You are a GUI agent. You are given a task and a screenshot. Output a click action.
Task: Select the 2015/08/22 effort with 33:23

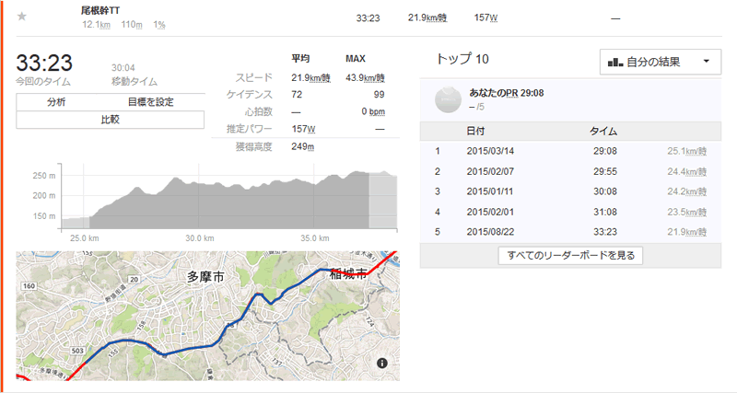(x=570, y=232)
